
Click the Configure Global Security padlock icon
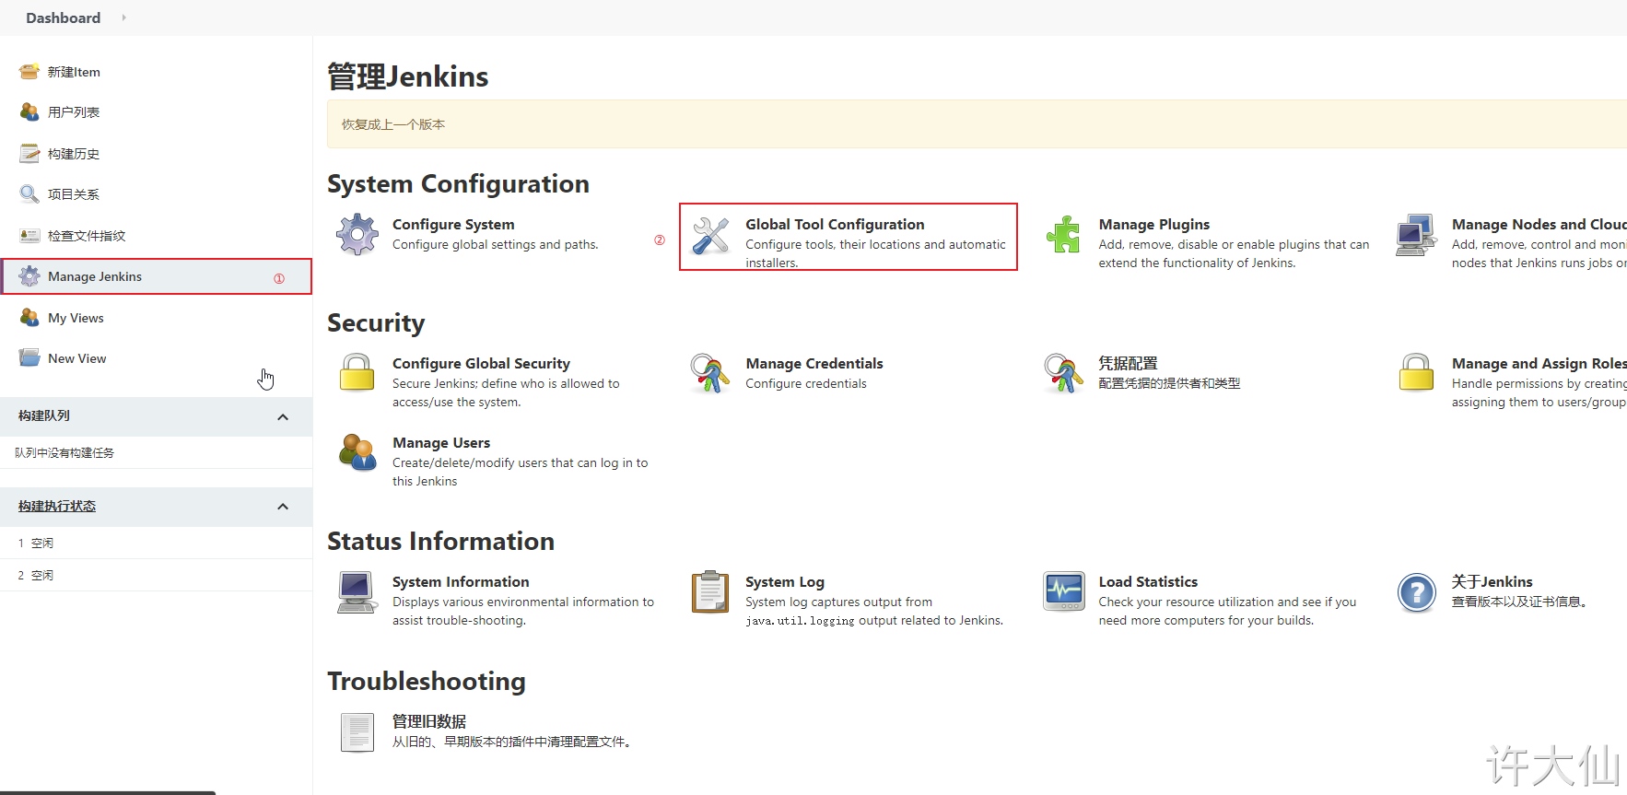[x=357, y=373]
